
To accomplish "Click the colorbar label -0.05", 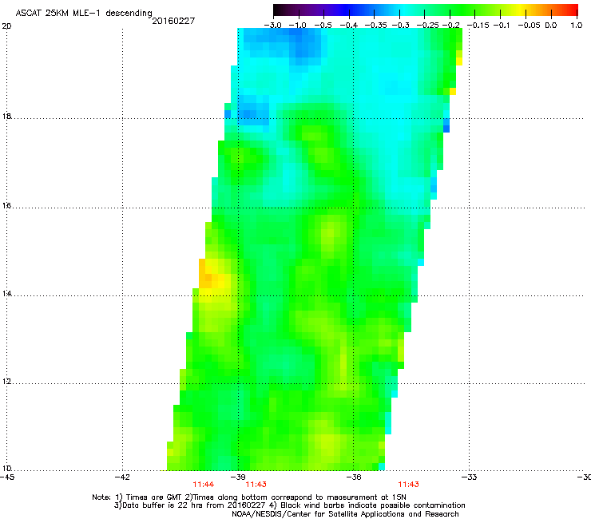I will [529, 26].
